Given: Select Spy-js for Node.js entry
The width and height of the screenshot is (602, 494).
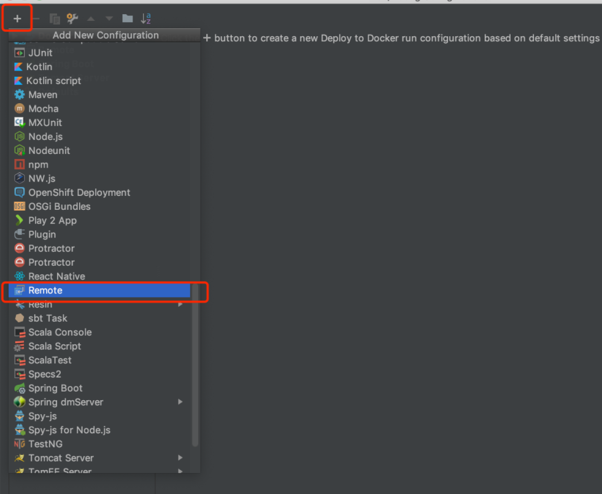Looking at the screenshot, I should pyautogui.click(x=99, y=430).
